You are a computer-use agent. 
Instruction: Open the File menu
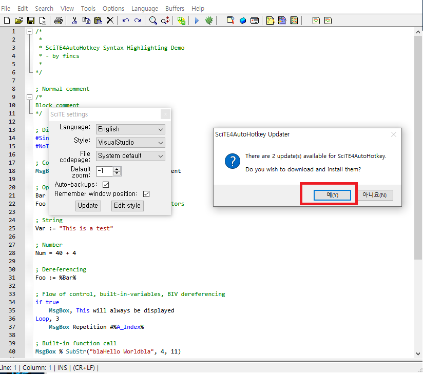click(x=6, y=9)
